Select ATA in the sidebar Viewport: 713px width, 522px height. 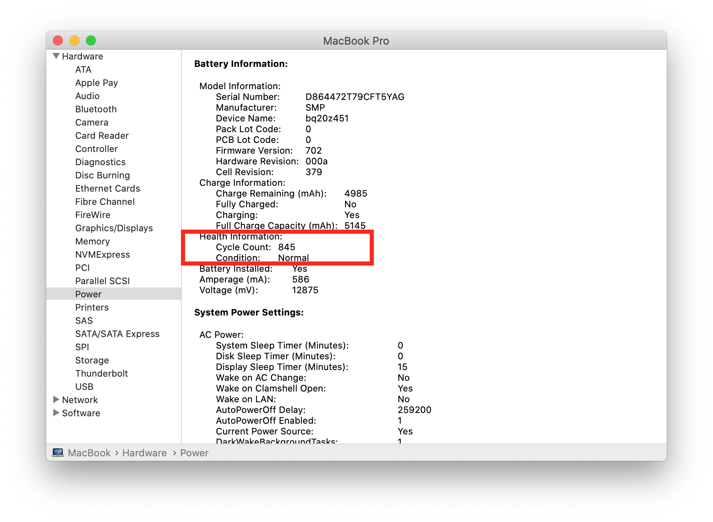[83, 69]
